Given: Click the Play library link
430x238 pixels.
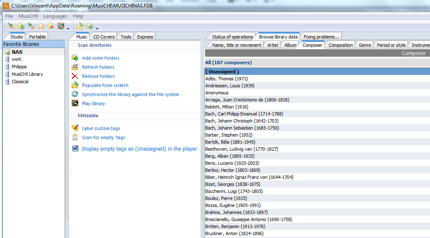Looking at the screenshot, I should [x=94, y=103].
